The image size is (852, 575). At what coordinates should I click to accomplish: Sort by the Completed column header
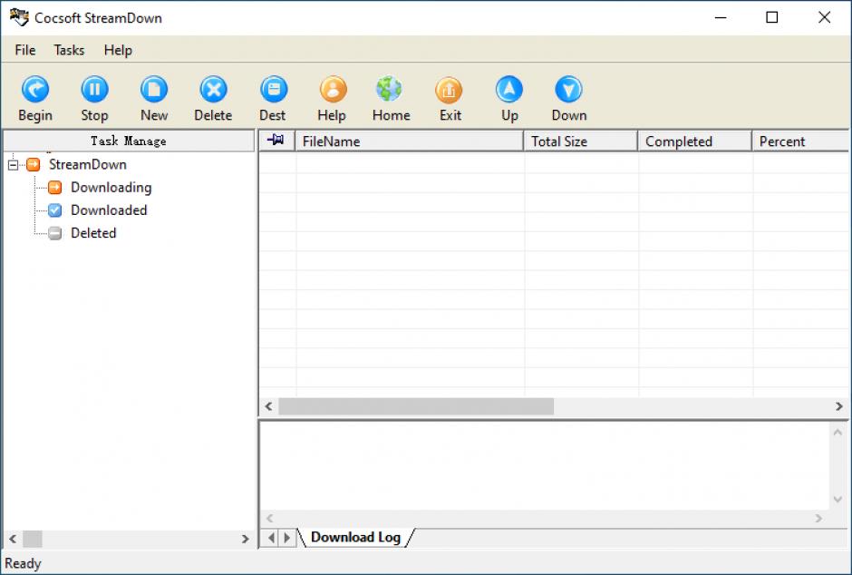[x=694, y=141]
